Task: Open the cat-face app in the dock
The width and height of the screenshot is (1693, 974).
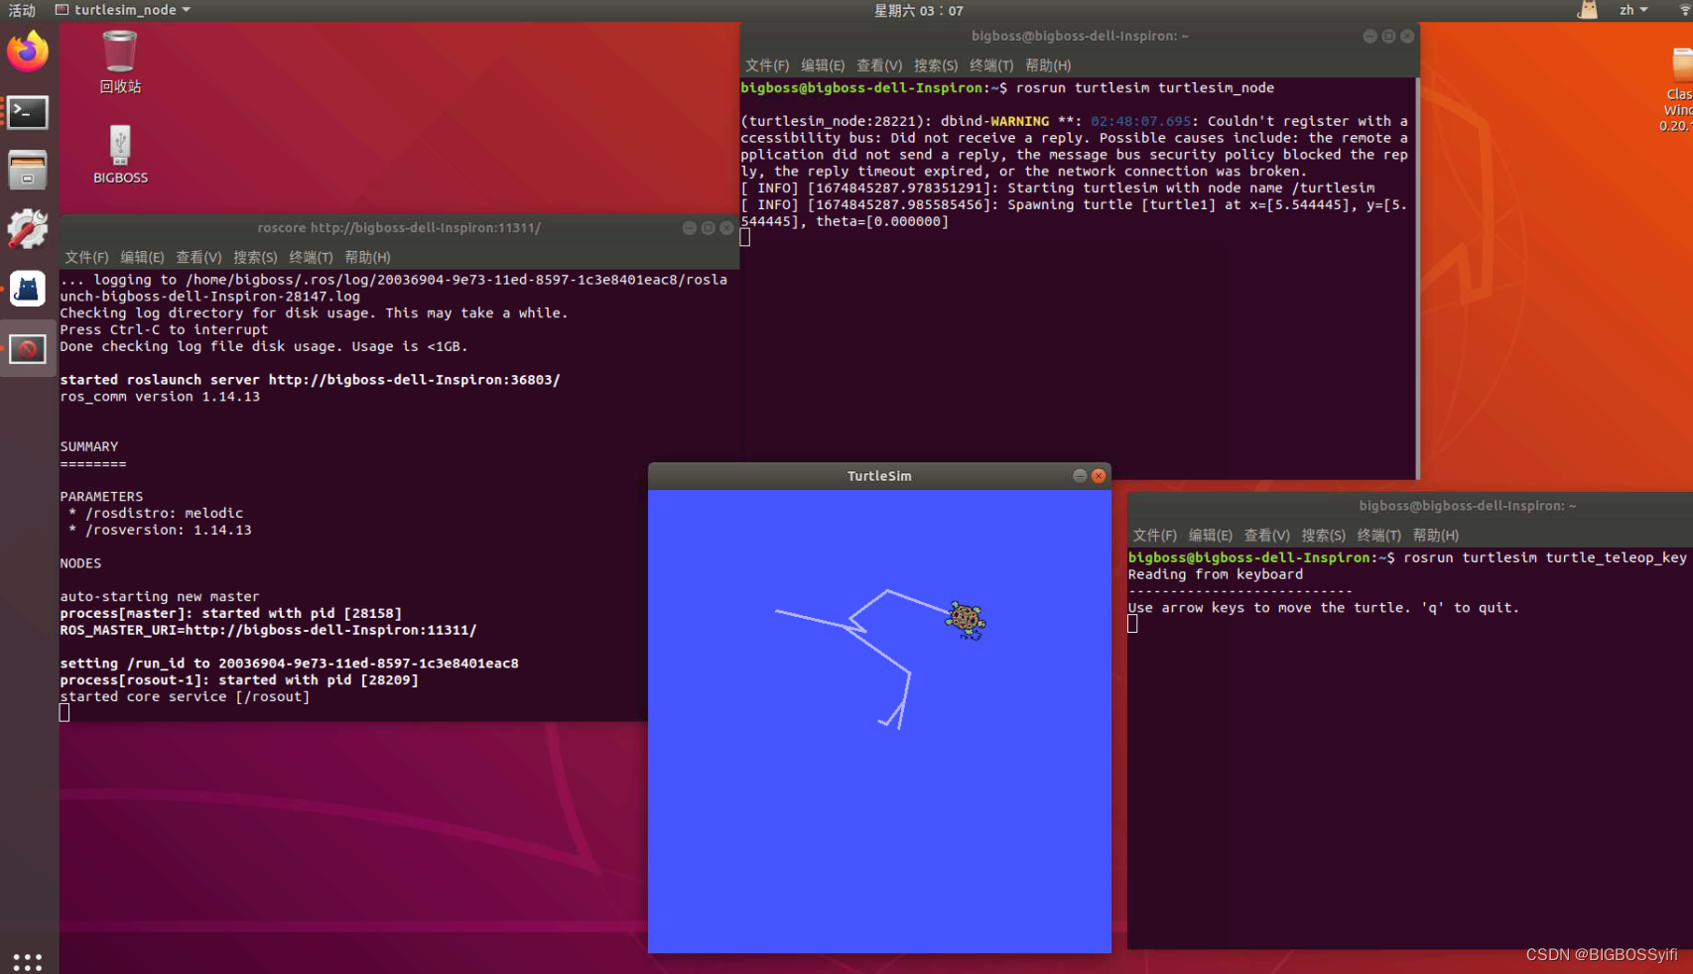Action: click(28, 289)
